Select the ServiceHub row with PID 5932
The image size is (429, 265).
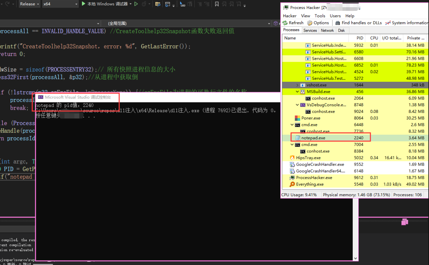point(355,45)
